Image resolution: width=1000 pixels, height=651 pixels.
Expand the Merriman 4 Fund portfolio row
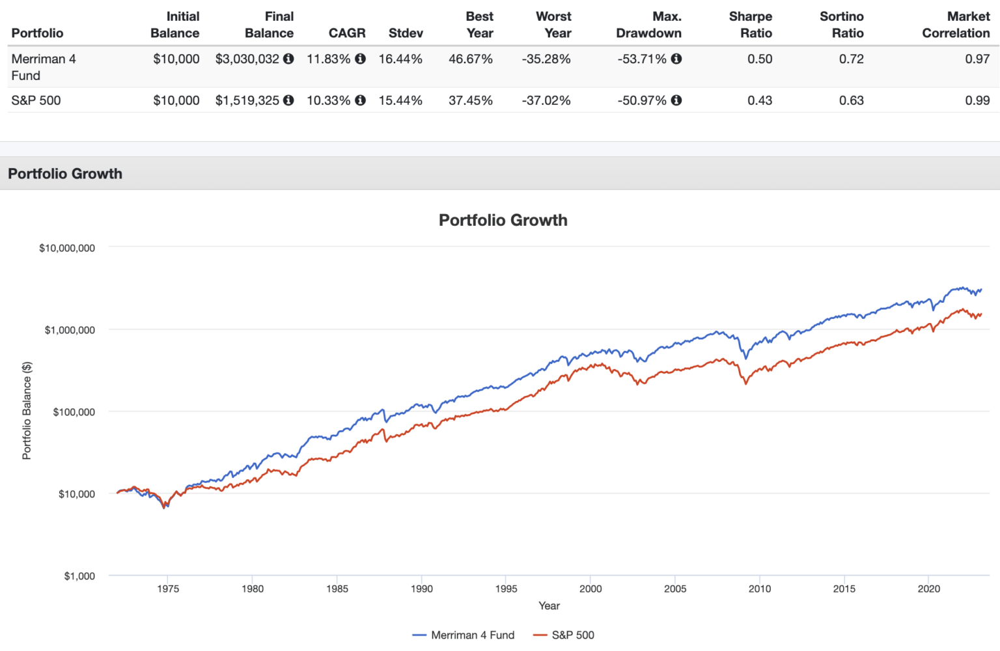(x=43, y=67)
